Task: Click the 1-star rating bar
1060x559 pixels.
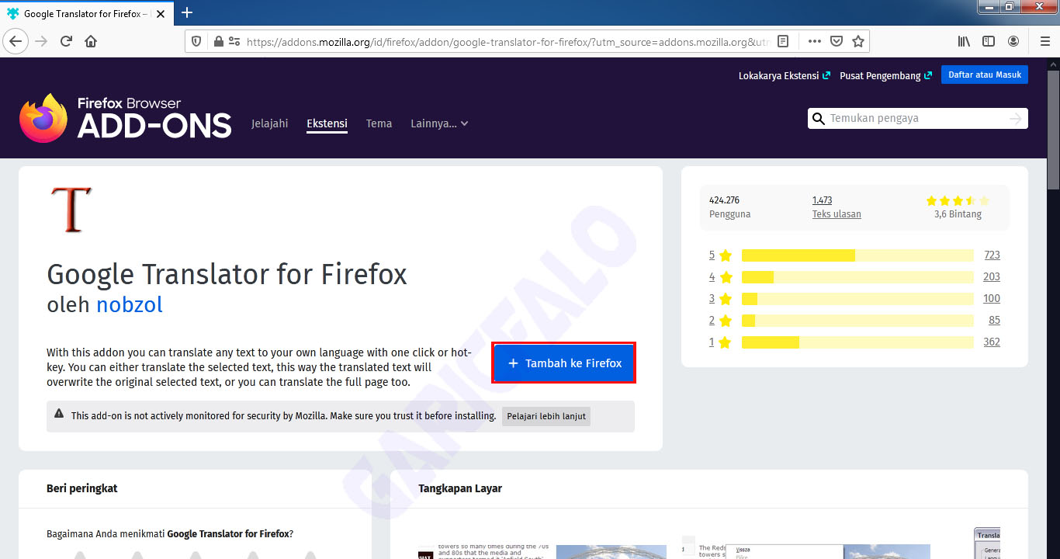Action: coord(857,342)
